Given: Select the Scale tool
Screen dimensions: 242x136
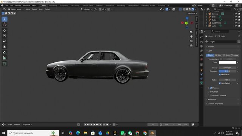Looking at the screenshot, I should coord(5,41).
